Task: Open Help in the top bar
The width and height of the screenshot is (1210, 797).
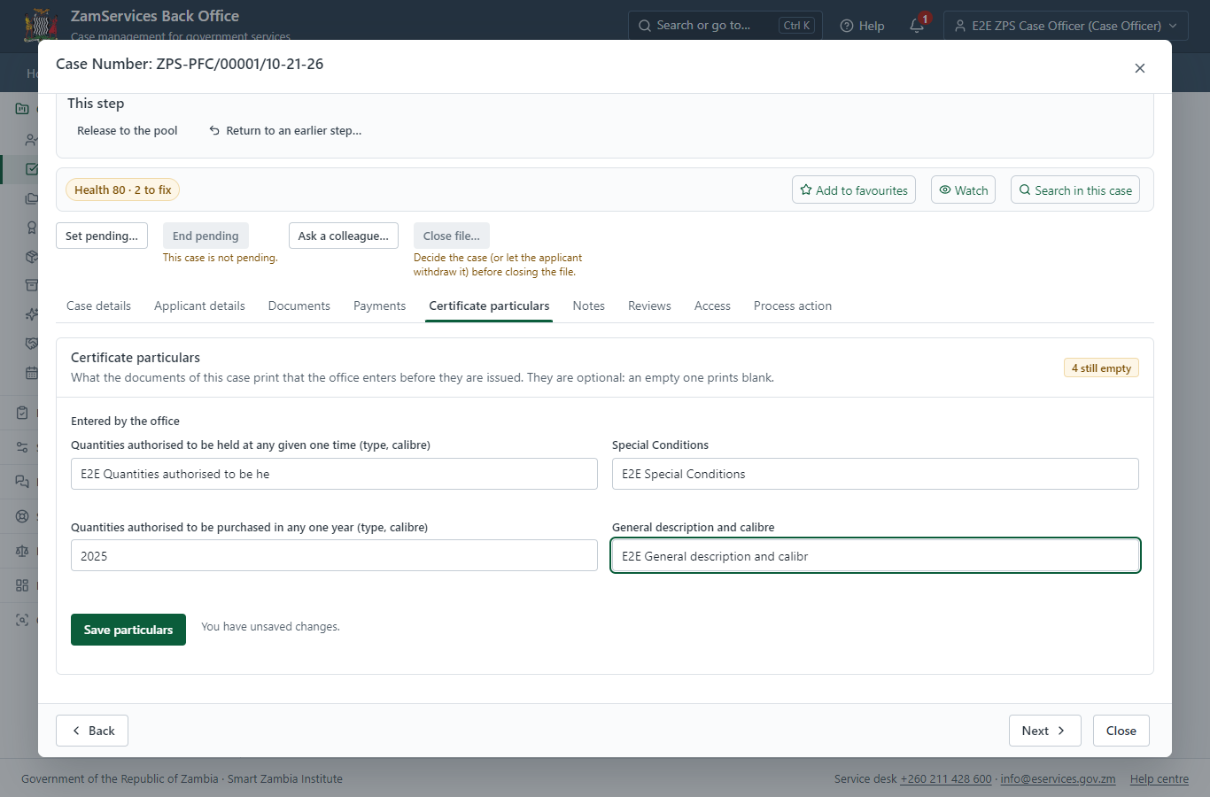Action: pyautogui.click(x=862, y=26)
